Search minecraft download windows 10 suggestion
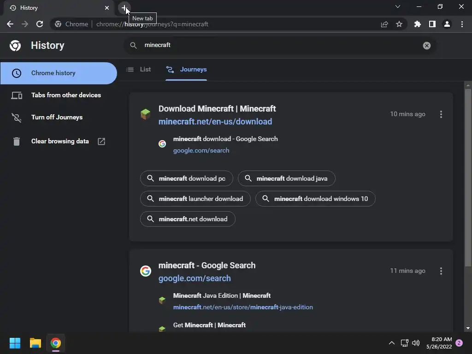This screenshot has height=354, width=472. point(315,199)
